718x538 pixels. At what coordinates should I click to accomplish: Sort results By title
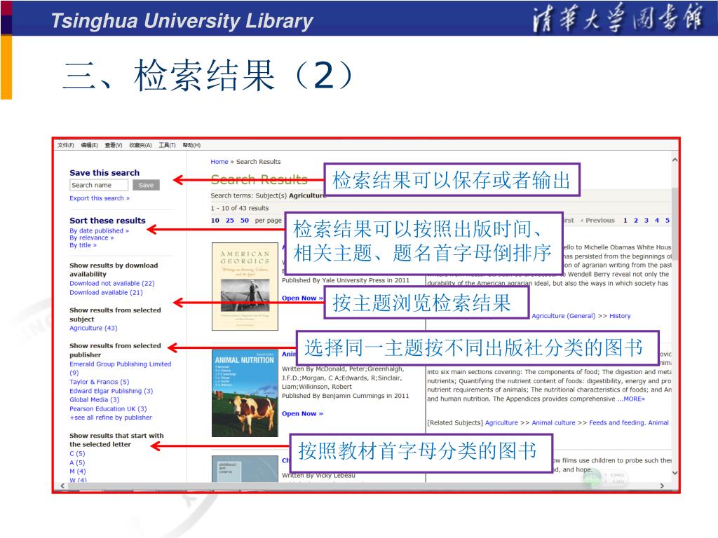[83, 245]
